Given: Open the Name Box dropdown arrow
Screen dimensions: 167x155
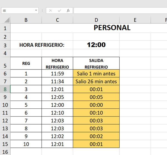Looking at the screenshot, I should (36, 11).
